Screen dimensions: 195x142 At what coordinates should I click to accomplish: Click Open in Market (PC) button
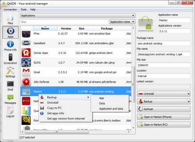point(164,125)
